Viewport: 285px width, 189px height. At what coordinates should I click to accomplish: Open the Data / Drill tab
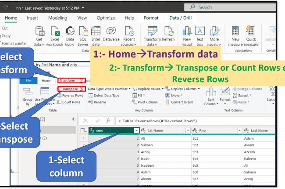[x=181, y=18]
